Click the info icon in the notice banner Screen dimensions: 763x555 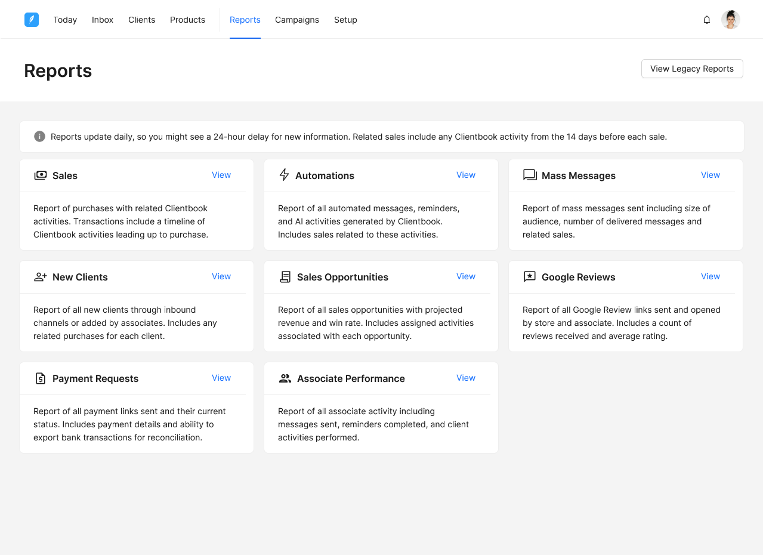[40, 137]
